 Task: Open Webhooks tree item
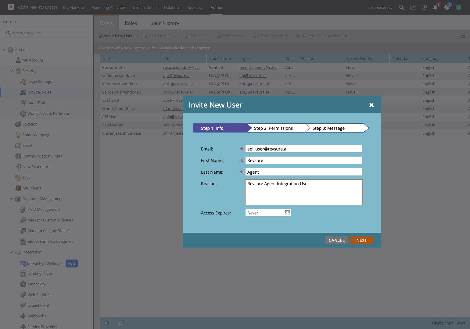click(x=36, y=316)
